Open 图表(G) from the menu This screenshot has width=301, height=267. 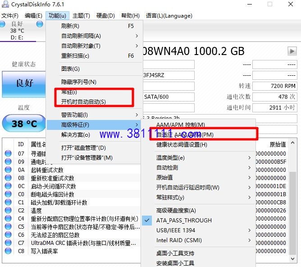tap(95, 69)
